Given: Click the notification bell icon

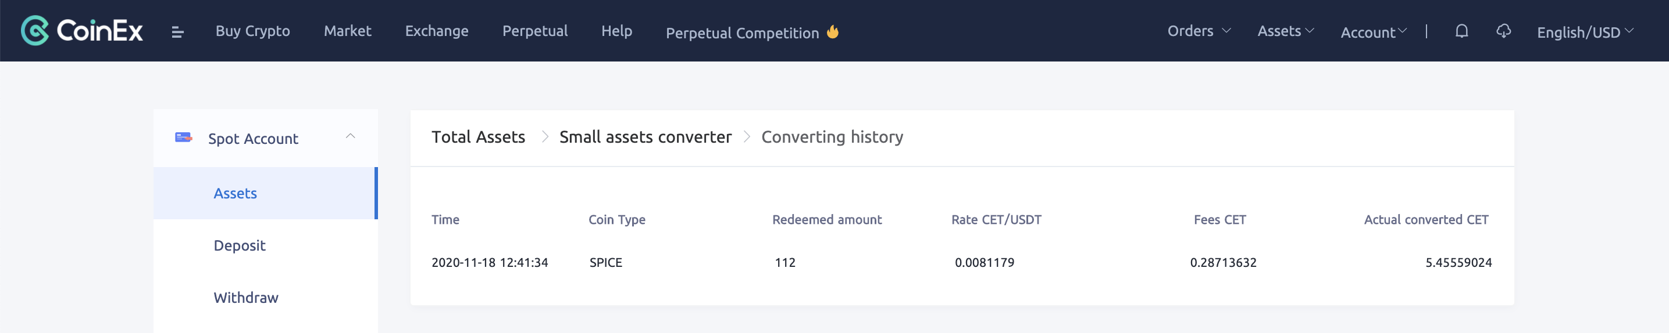Looking at the screenshot, I should click(1461, 31).
